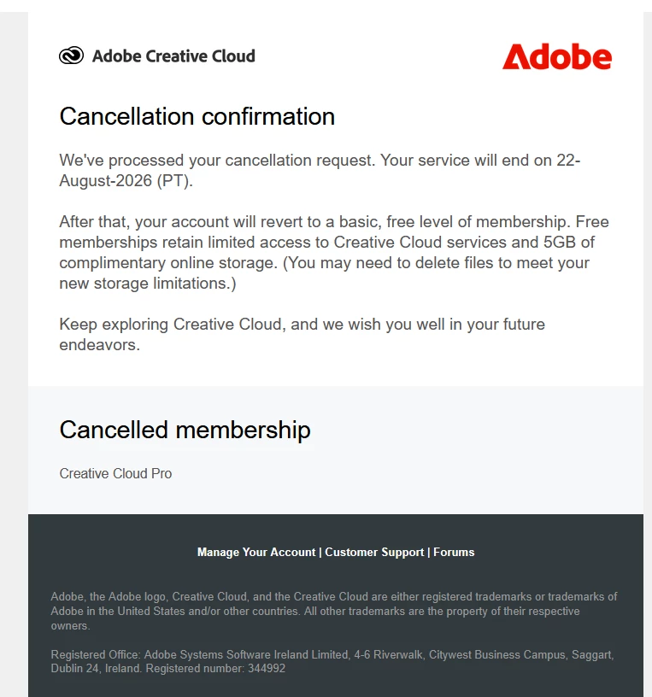Click the red Adobe wordmark logo
The image size is (652, 697).
(x=557, y=56)
